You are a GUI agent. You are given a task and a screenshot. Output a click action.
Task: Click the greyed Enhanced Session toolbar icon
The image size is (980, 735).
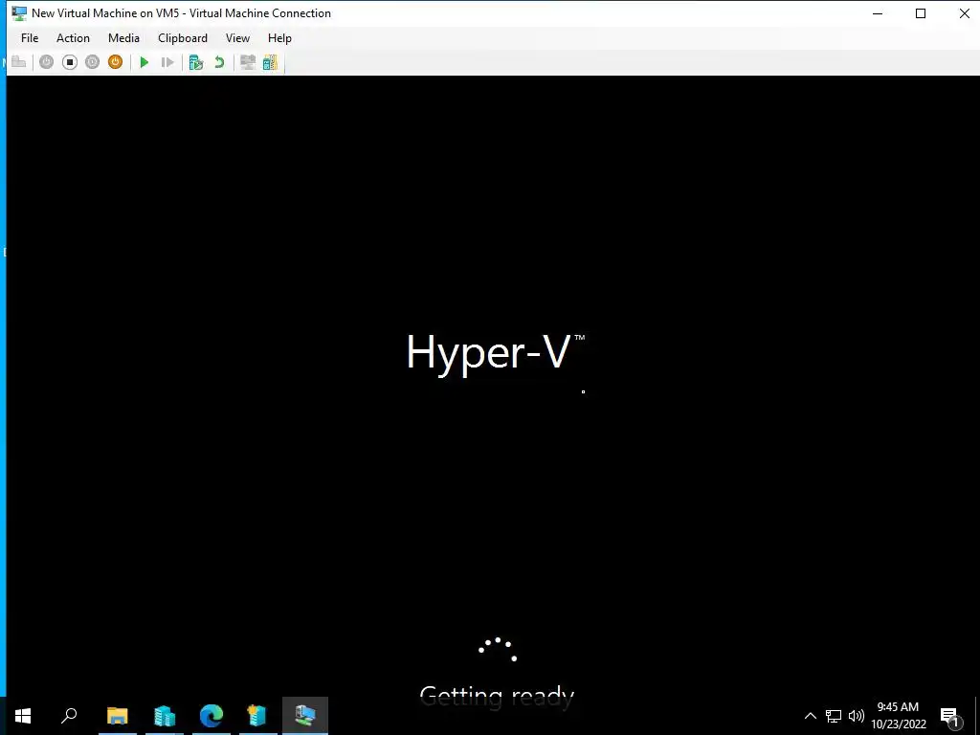pos(248,62)
